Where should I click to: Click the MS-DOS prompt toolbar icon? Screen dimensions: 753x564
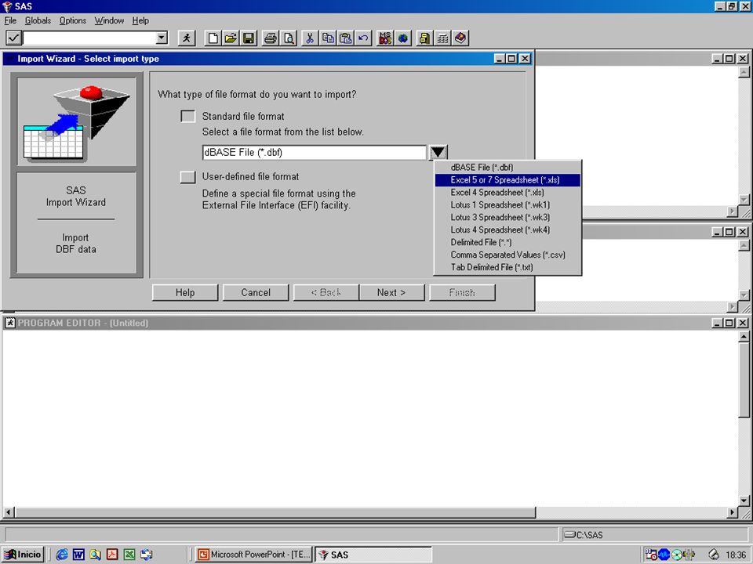click(x=385, y=38)
